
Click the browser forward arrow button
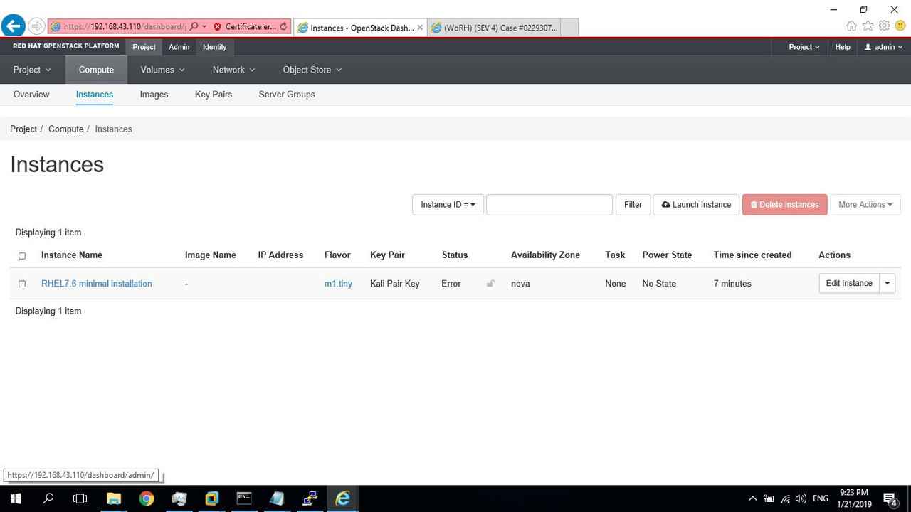click(x=36, y=26)
